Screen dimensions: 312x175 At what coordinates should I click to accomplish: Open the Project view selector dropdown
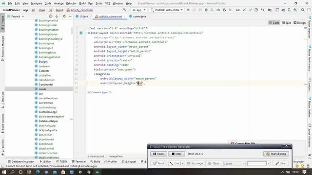[16, 16]
